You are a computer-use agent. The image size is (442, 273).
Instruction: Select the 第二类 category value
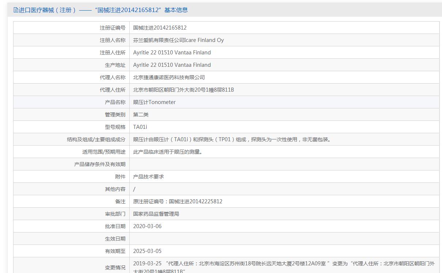point(141,115)
